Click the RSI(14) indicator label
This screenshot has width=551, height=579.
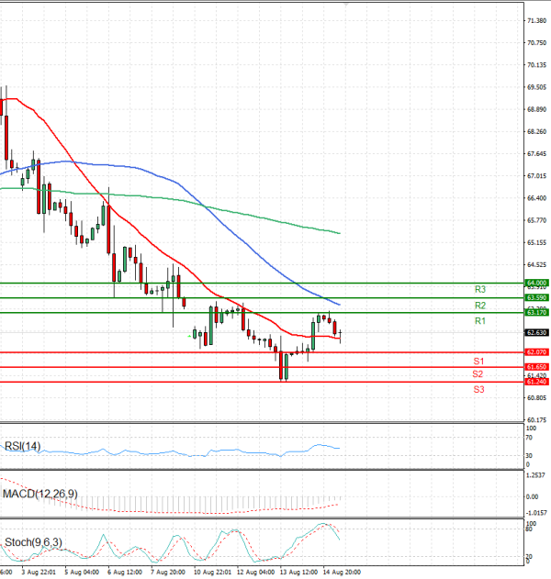23,446
